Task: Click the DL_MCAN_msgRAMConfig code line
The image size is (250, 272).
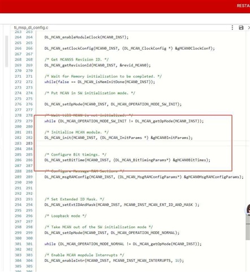Action: (x=144, y=177)
